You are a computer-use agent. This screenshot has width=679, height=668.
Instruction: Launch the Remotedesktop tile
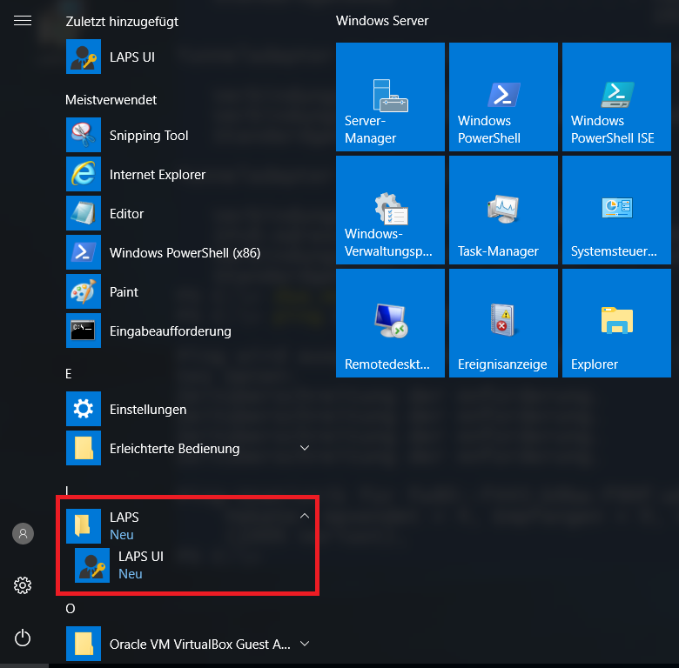tap(390, 324)
